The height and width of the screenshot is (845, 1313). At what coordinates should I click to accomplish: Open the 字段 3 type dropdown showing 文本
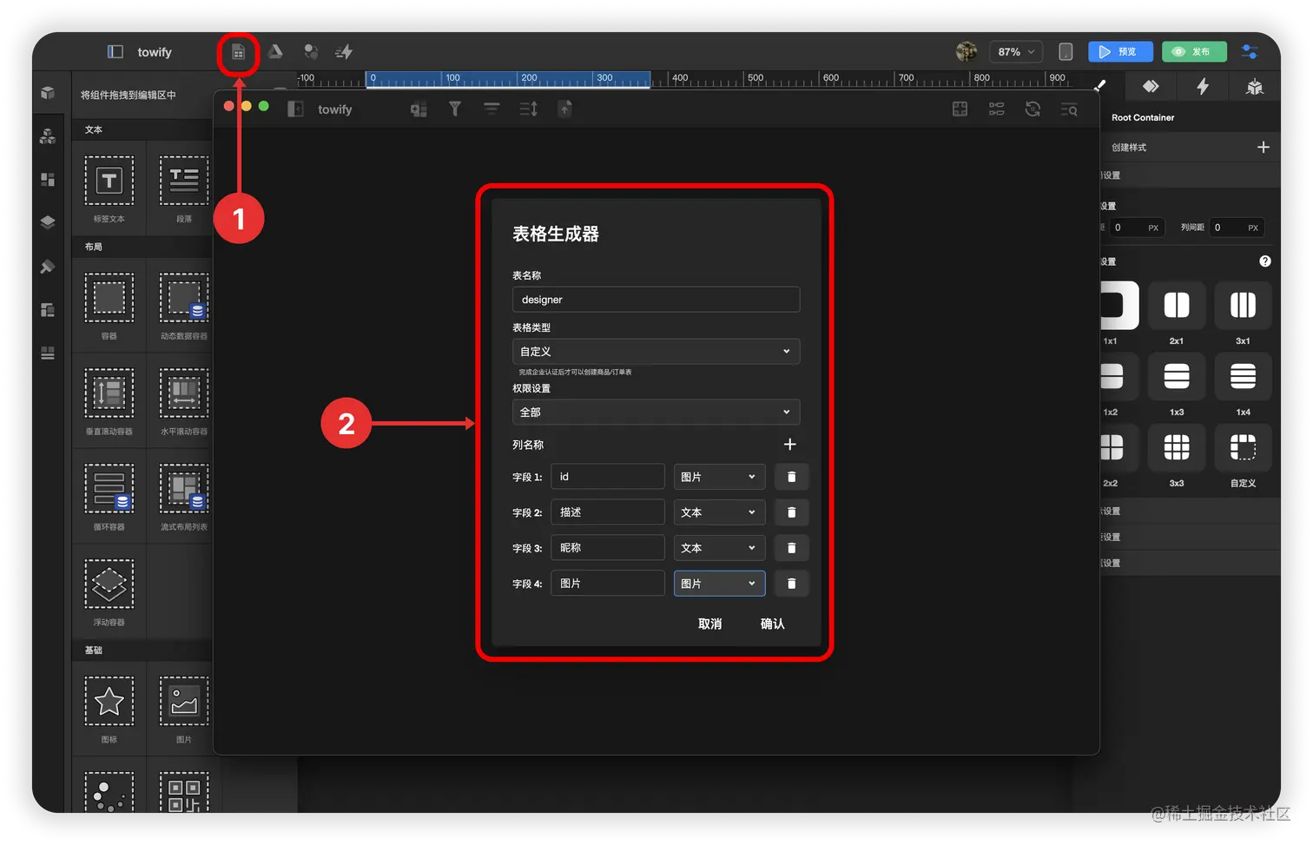719,548
